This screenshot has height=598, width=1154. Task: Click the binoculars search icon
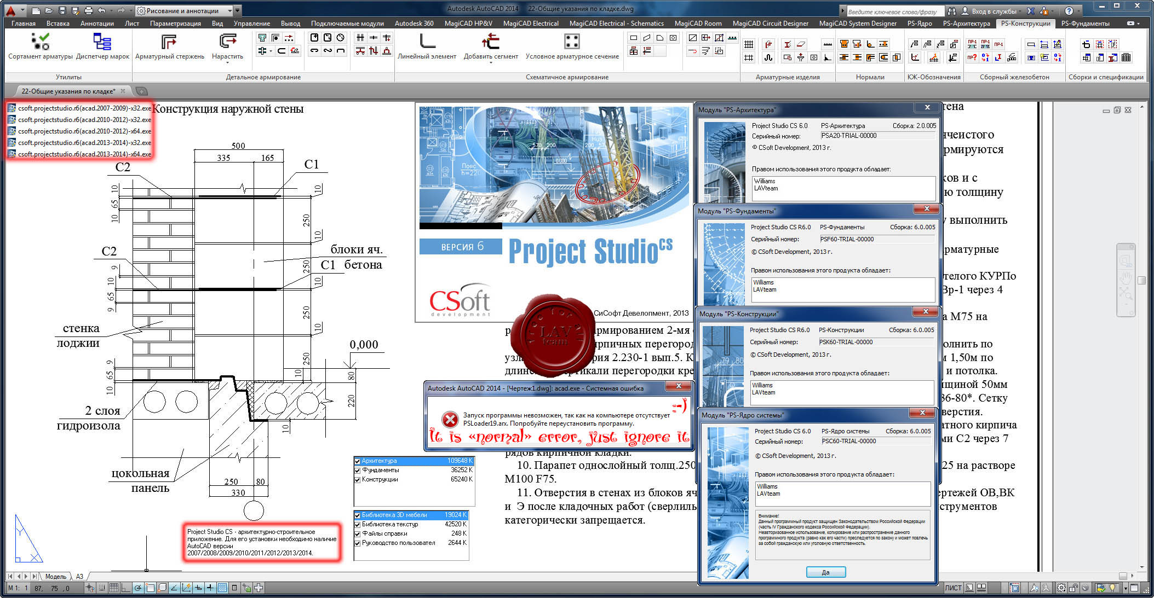click(x=951, y=10)
